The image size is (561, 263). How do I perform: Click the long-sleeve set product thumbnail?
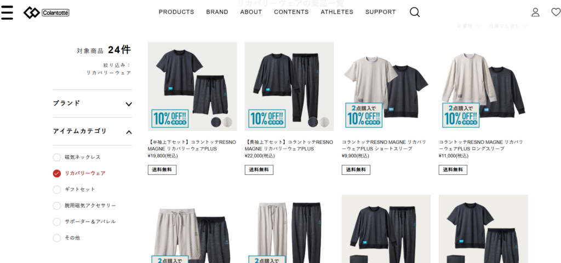[289, 86]
